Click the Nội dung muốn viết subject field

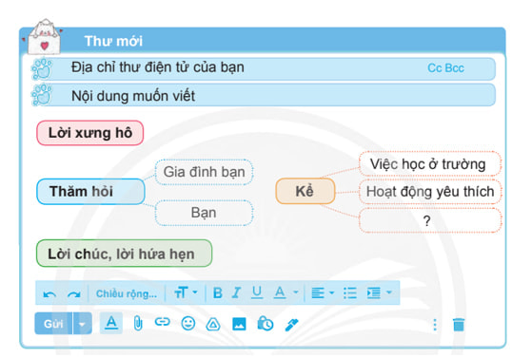(x=263, y=95)
